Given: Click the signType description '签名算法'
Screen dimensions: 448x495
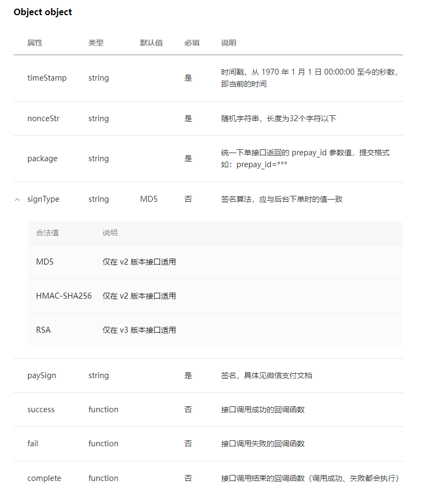Looking at the screenshot, I should (281, 199).
